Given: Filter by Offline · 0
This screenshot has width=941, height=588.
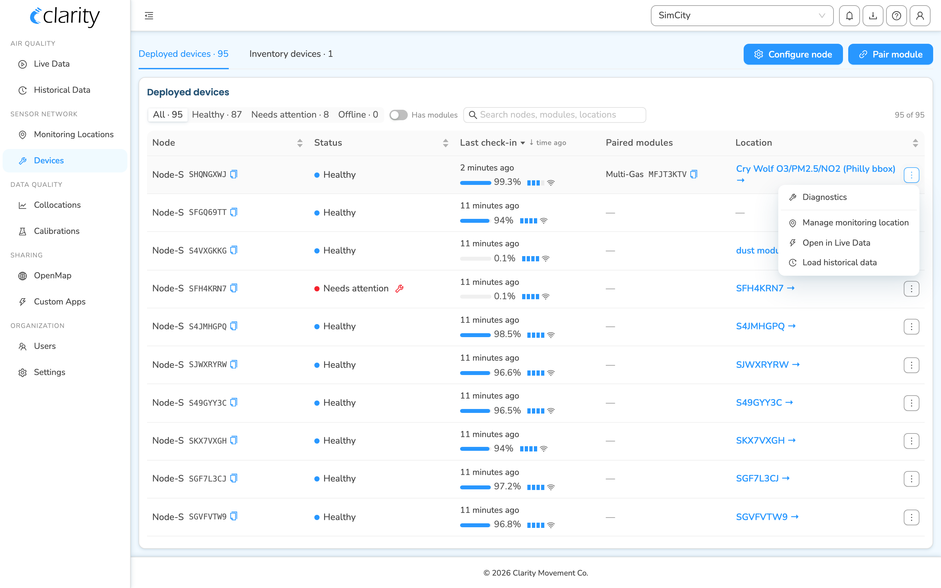Looking at the screenshot, I should [358, 115].
